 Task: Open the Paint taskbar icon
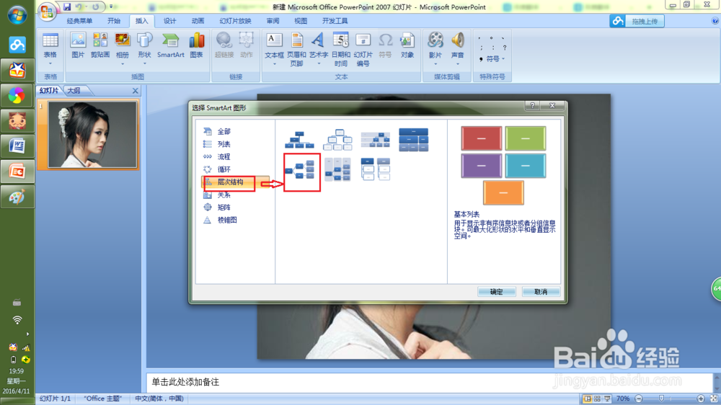tap(17, 197)
